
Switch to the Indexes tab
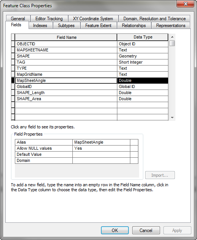[40, 26]
